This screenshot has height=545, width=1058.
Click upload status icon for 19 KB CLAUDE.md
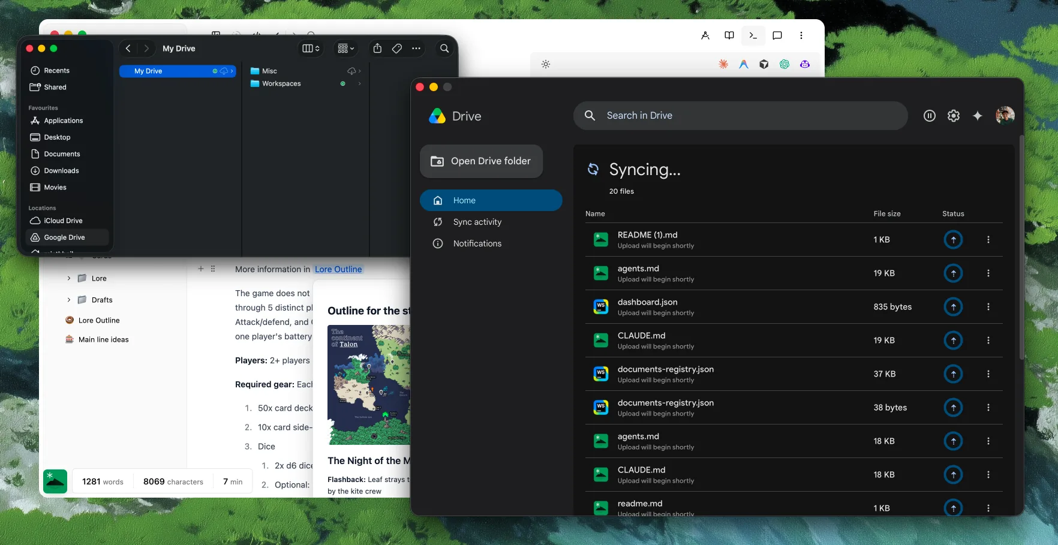point(953,341)
